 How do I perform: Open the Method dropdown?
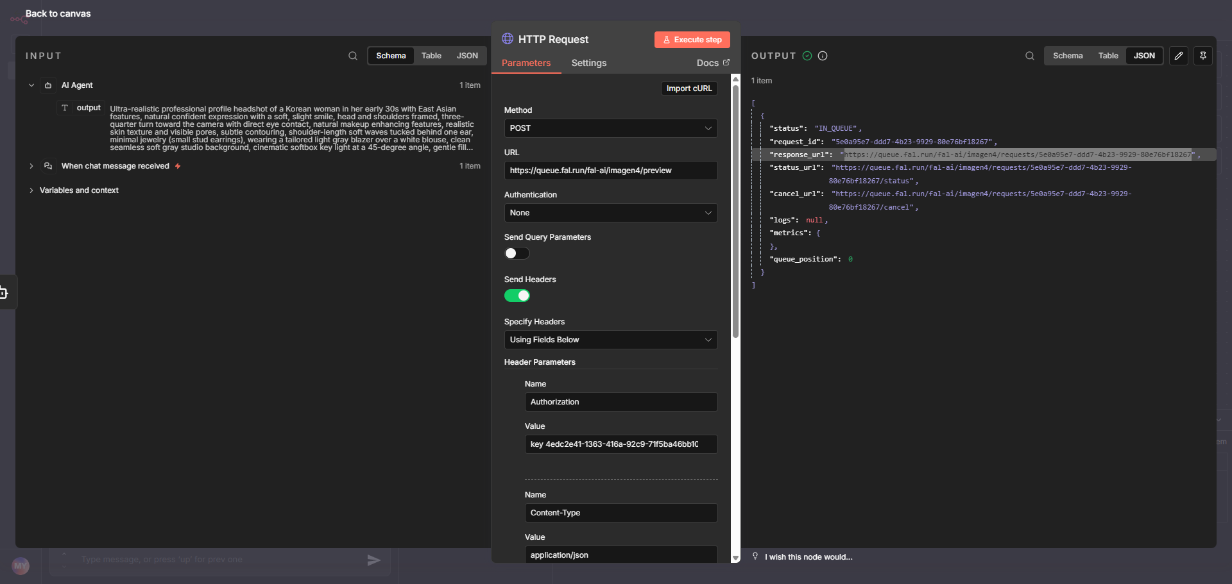tap(611, 128)
